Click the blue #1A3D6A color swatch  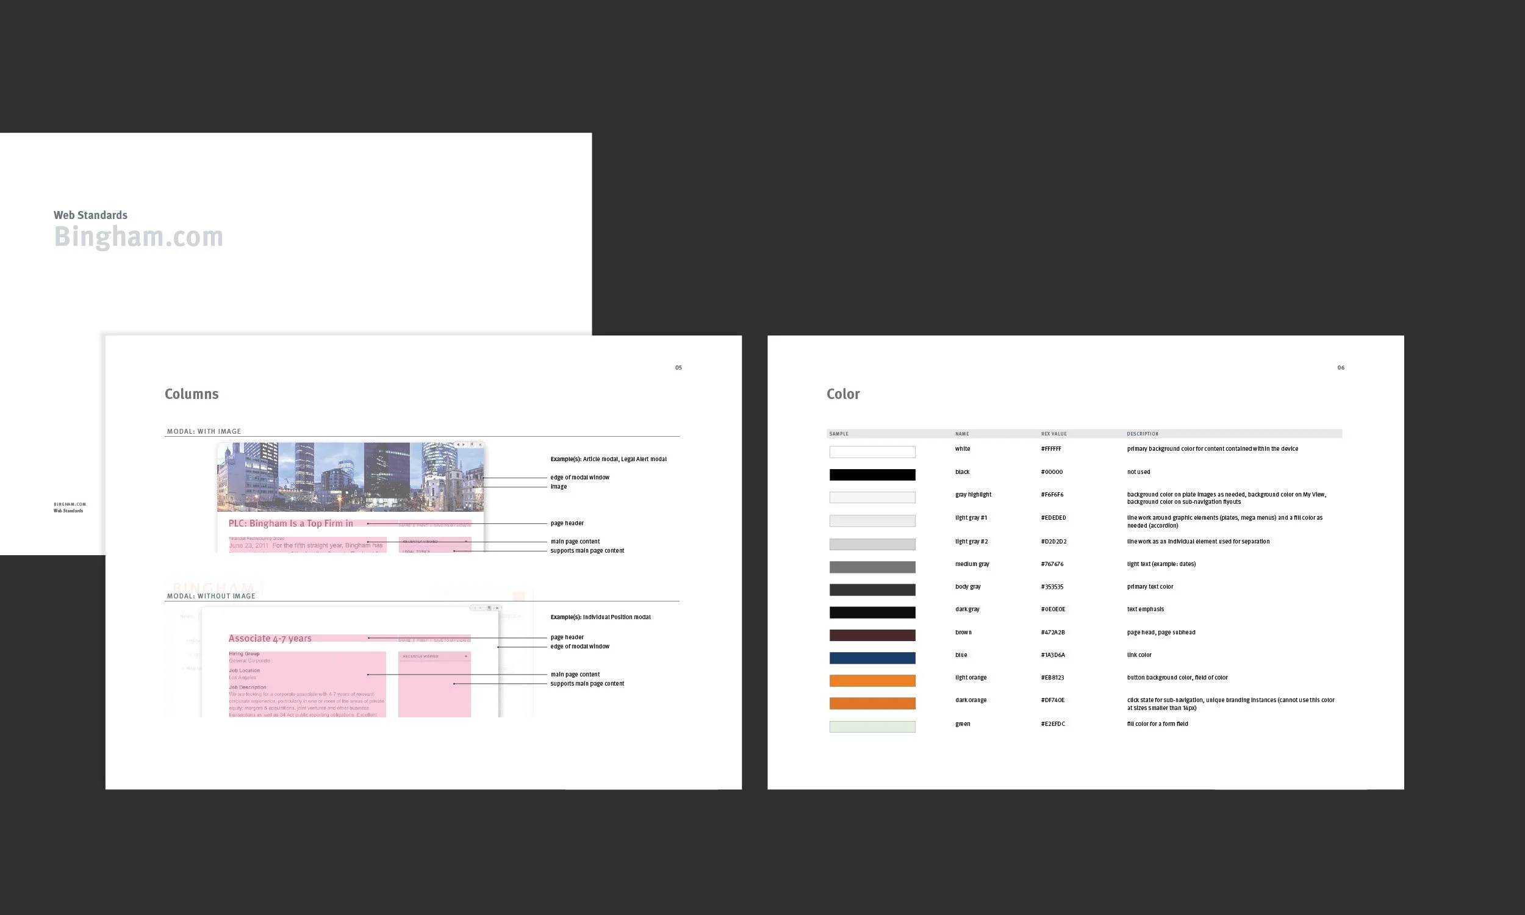point(872,658)
